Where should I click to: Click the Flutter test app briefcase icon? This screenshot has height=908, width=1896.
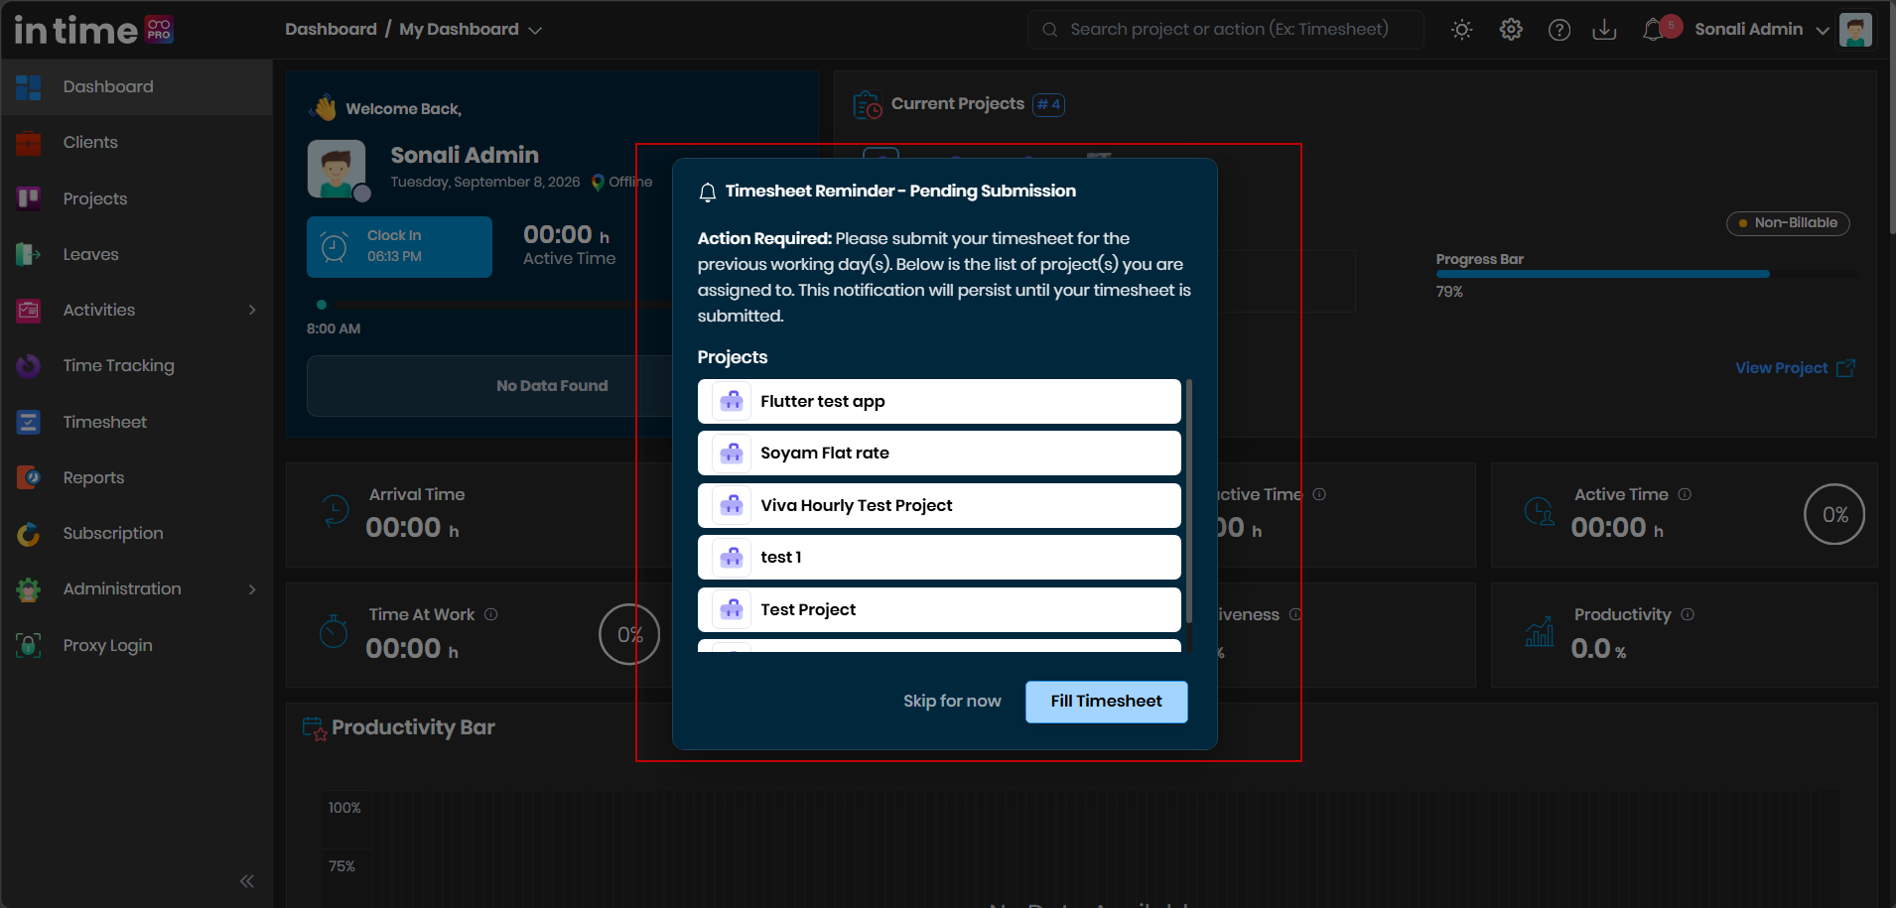coord(732,401)
